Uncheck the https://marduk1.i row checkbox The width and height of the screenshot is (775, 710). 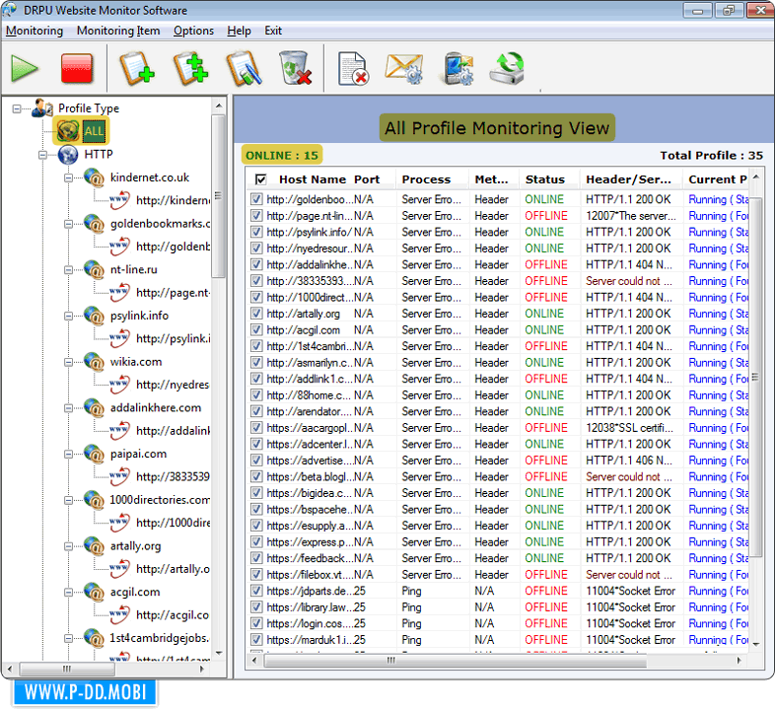click(x=256, y=639)
